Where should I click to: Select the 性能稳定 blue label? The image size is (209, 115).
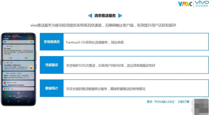(52, 65)
